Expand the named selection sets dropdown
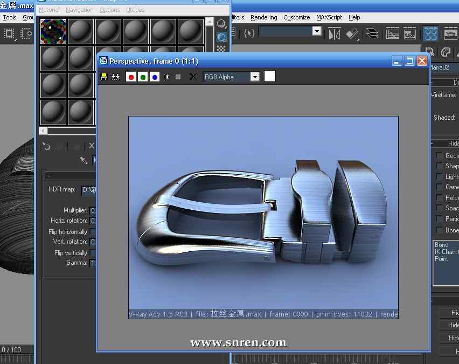This screenshot has height=364, width=459. 317,31
